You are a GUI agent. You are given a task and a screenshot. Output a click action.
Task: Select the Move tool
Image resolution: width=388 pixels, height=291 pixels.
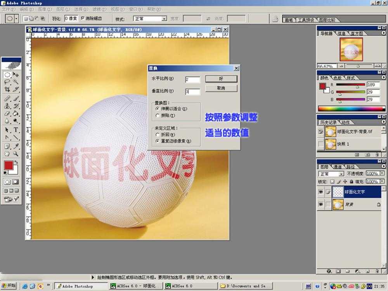tap(16, 75)
